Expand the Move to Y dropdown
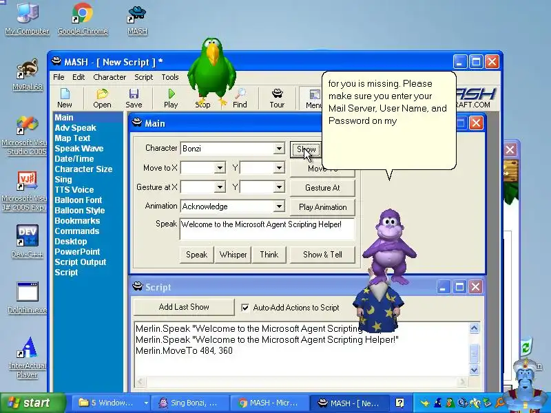 279,168
